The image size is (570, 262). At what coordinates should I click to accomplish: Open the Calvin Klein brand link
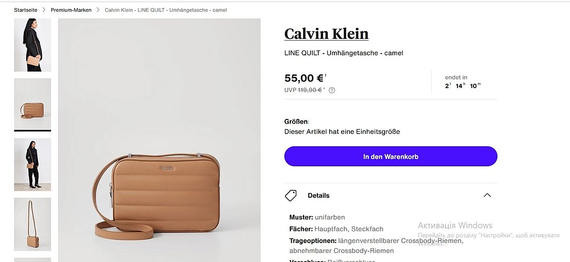[326, 34]
